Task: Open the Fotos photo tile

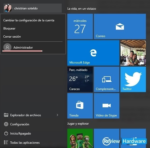Action: pyautogui.click(x=133, y=53)
